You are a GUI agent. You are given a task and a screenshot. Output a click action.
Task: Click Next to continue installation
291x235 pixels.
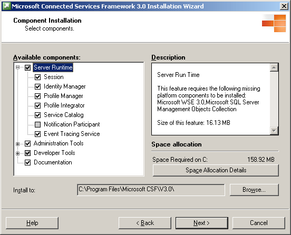[x=202, y=223]
